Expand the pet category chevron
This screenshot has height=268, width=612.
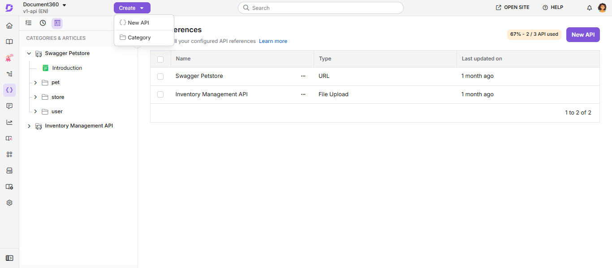coord(35,83)
